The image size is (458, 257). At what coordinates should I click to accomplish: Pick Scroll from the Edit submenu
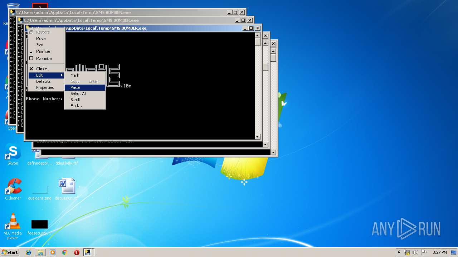coord(85,100)
